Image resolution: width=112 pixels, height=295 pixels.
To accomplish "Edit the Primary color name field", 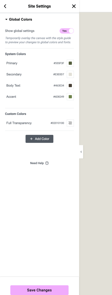I will point(12,63).
